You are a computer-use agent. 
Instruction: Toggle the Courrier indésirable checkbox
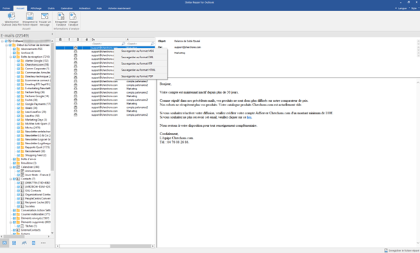[15, 214]
